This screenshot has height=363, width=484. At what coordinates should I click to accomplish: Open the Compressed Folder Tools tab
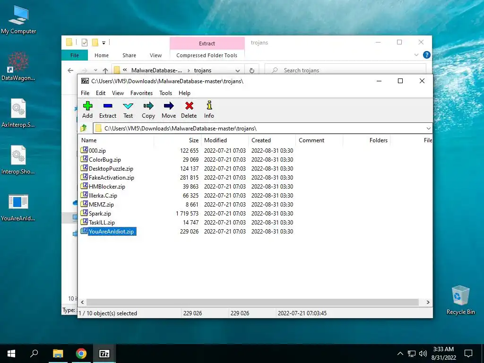(x=207, y=55)
